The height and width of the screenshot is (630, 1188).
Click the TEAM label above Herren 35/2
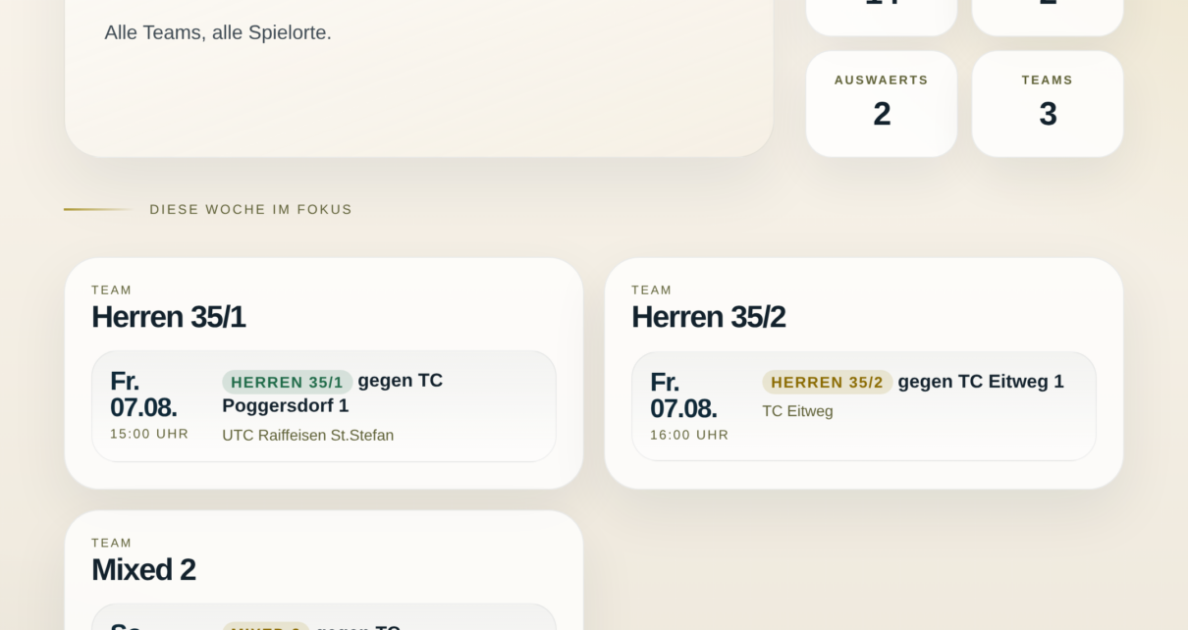652,290
